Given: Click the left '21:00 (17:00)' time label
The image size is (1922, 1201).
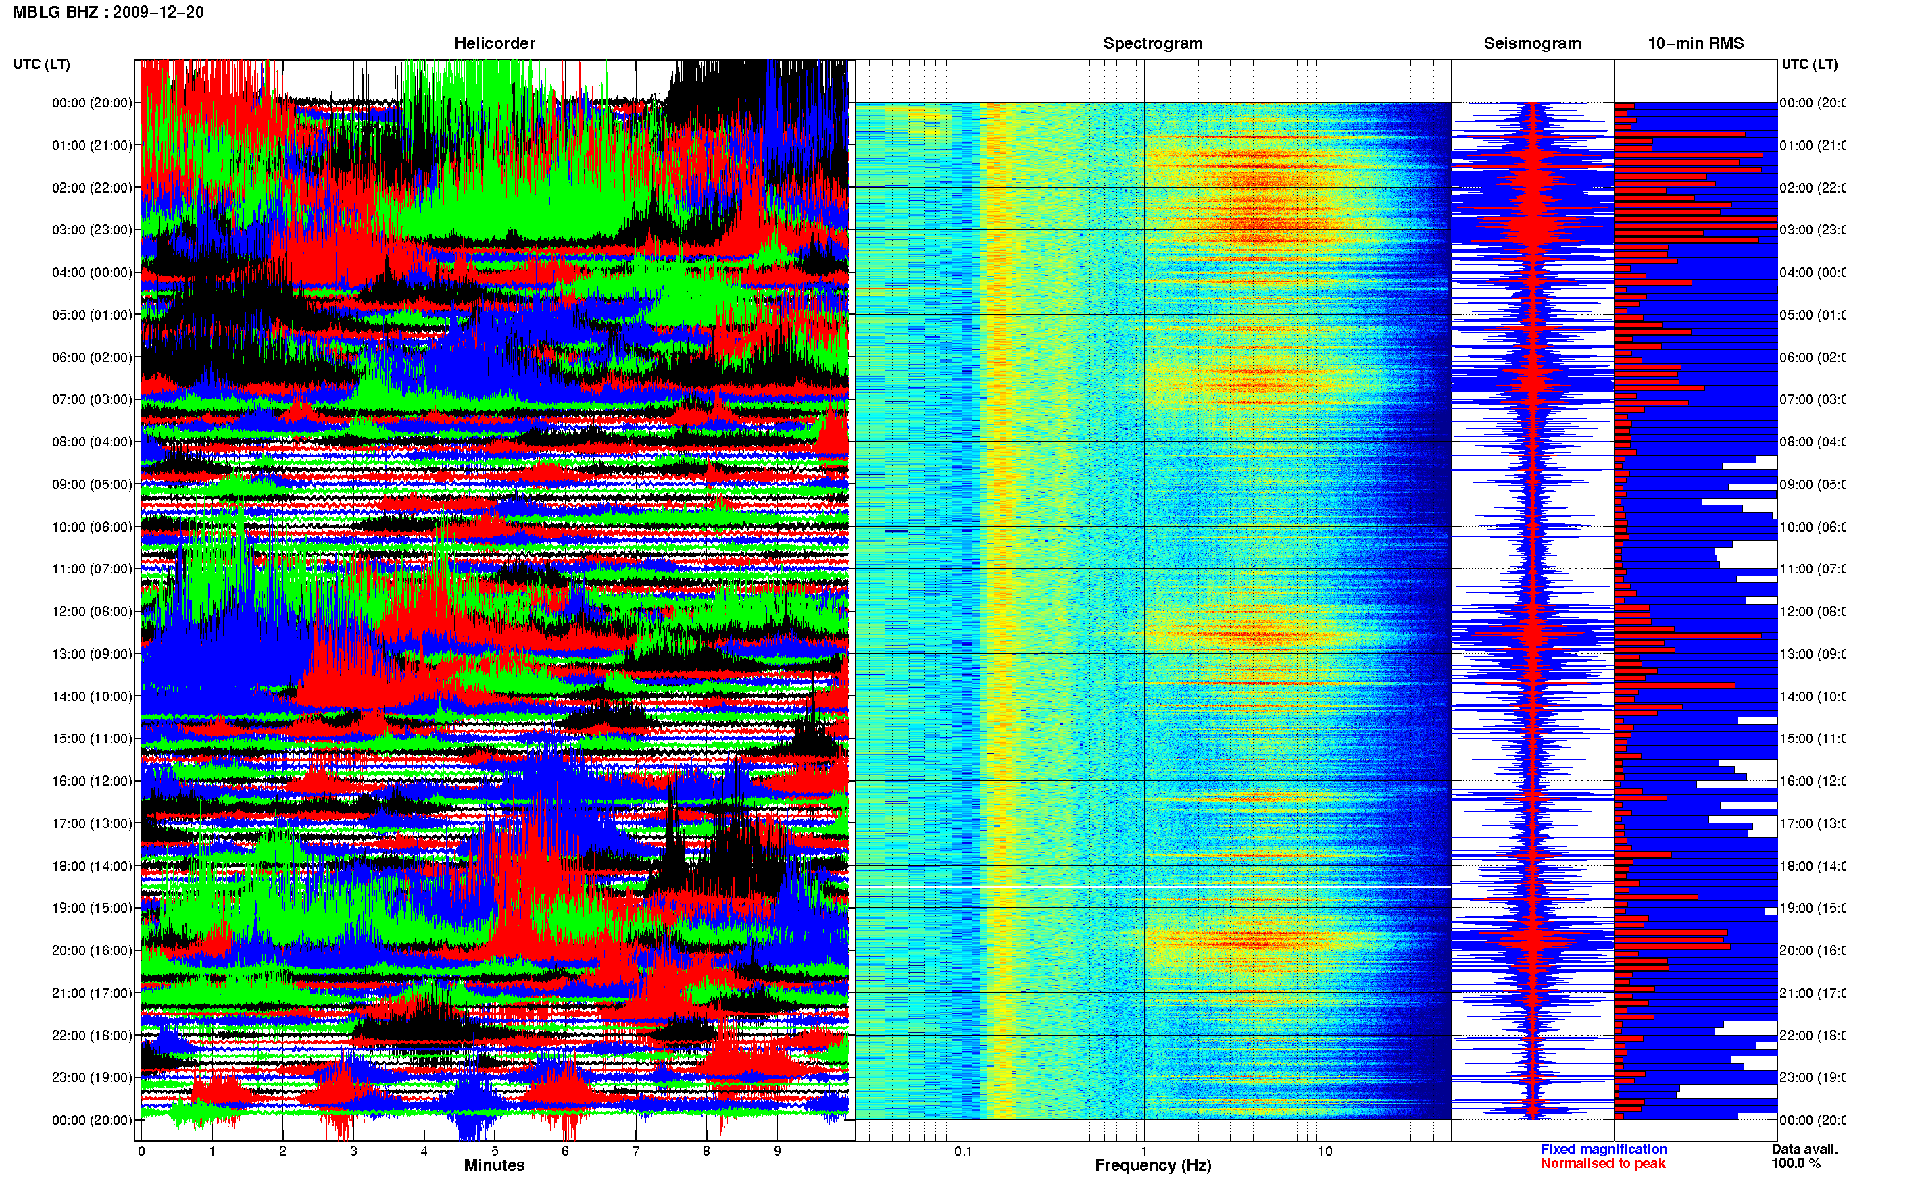Looking at the screenshot, I should click(x=92, y=993).
